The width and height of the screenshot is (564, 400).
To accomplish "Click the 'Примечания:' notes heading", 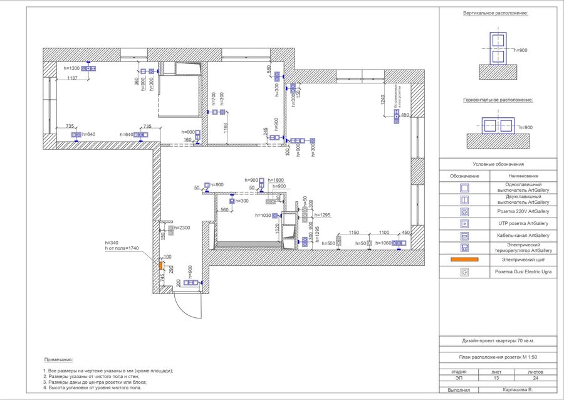I will coord(58,360).
